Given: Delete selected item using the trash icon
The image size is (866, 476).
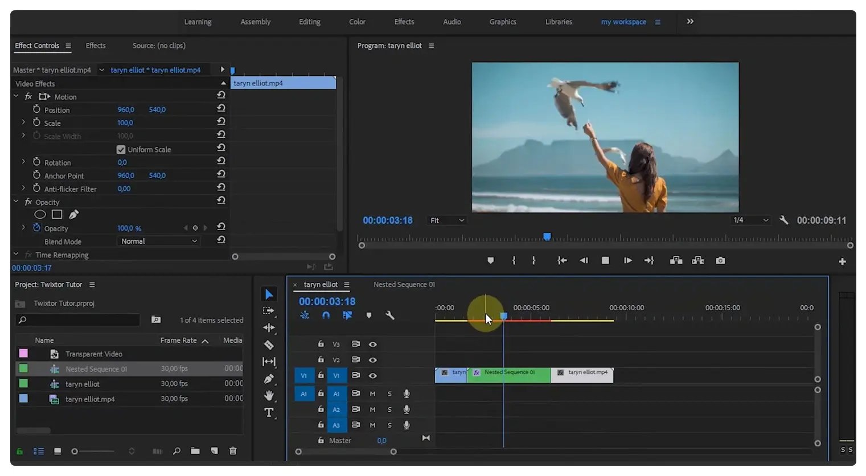Looking at the screenshot, I should [x=233, y=450].
